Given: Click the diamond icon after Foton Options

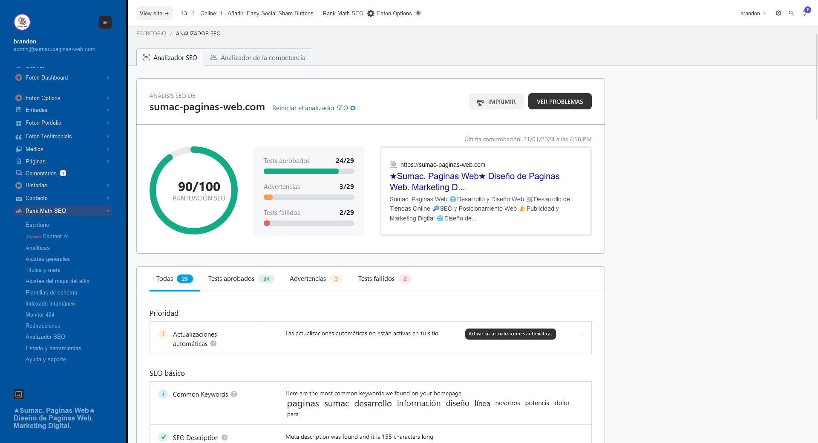Looking at the screenshot, I should (418, 13).
